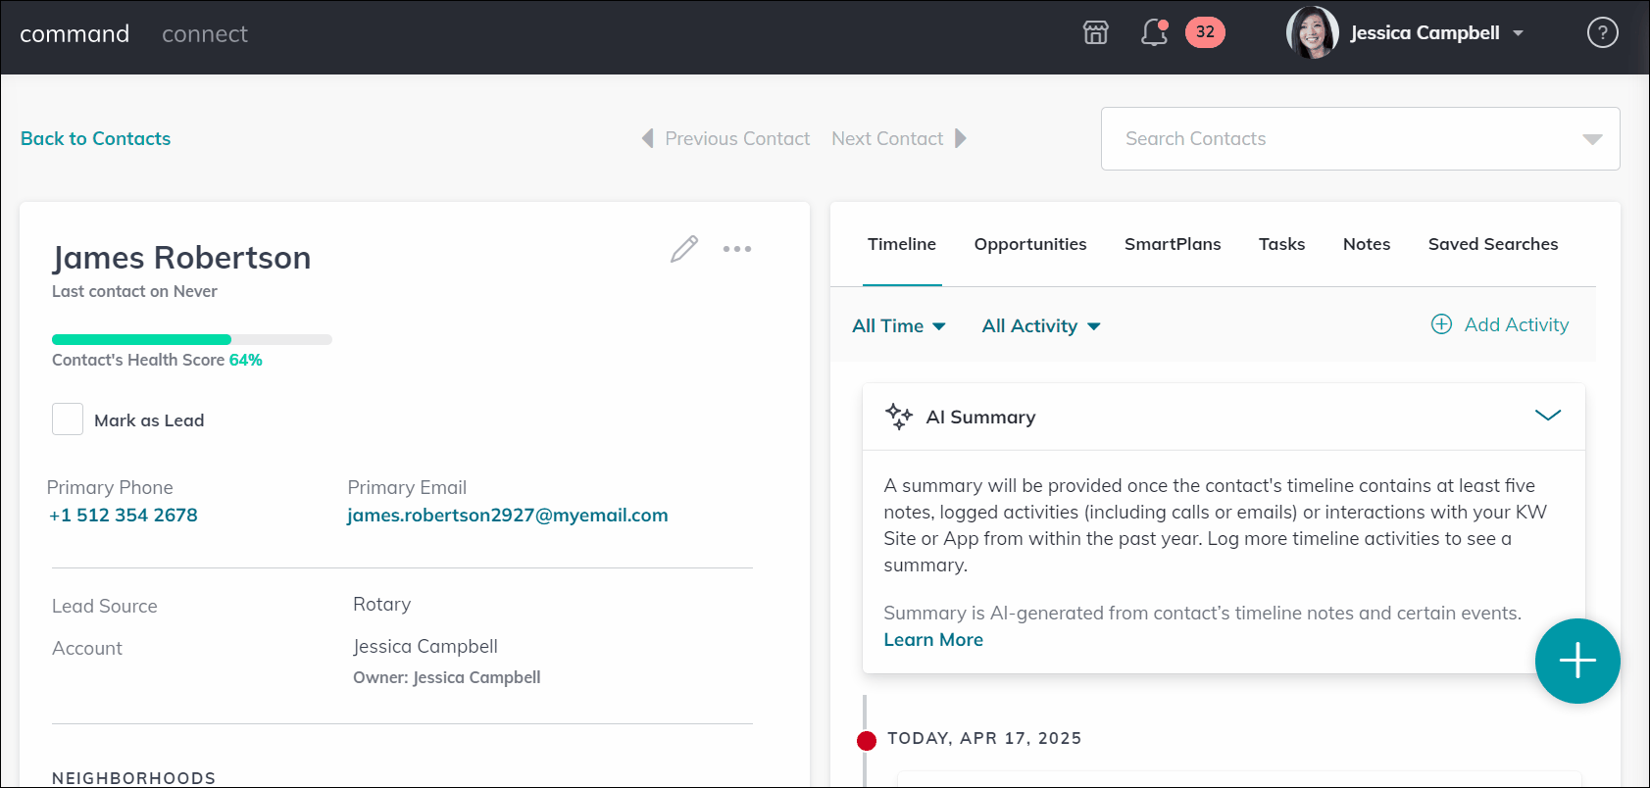The width and height of the screenshot is (1650, 788).
Task: Edit contact using the pencil icon
Action: 684,249
